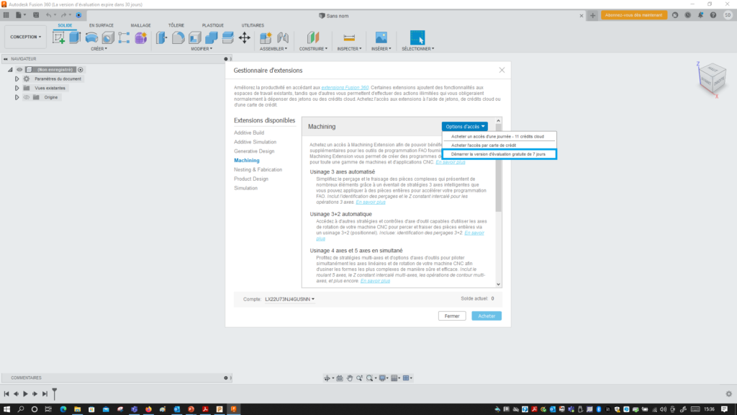The image size is (737, 415).
Task: Close the Gestionnaire d'extensions dialog
Action: [502, 70]
